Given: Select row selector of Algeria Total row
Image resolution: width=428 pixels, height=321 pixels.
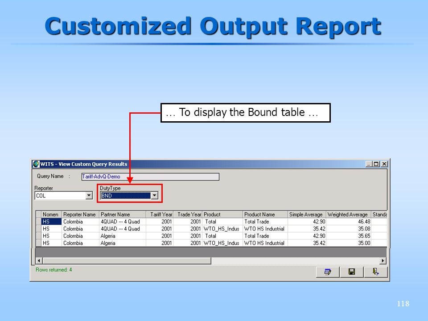Looking at the screenshot, I should [x=38, y=236].
